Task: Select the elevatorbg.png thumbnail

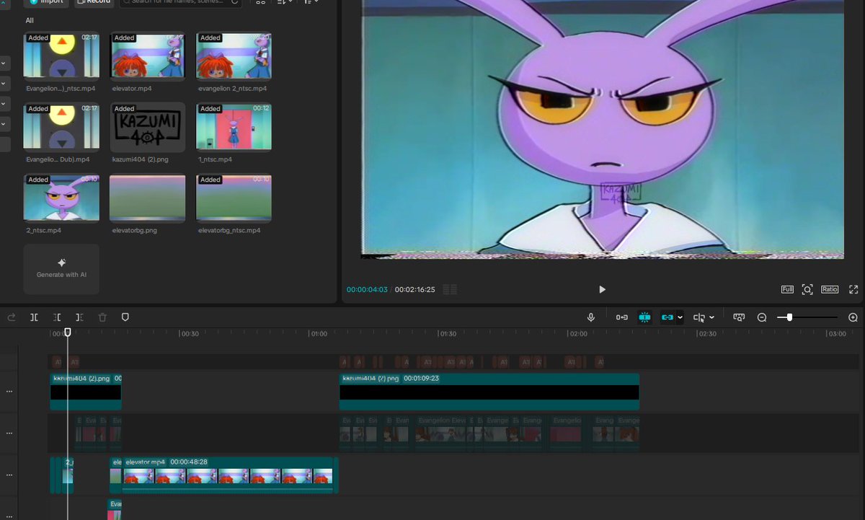Action: click(x=148, y=197)
